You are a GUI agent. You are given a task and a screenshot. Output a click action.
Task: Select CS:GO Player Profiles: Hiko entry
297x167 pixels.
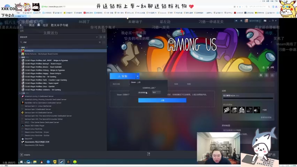tap(62, 83)
